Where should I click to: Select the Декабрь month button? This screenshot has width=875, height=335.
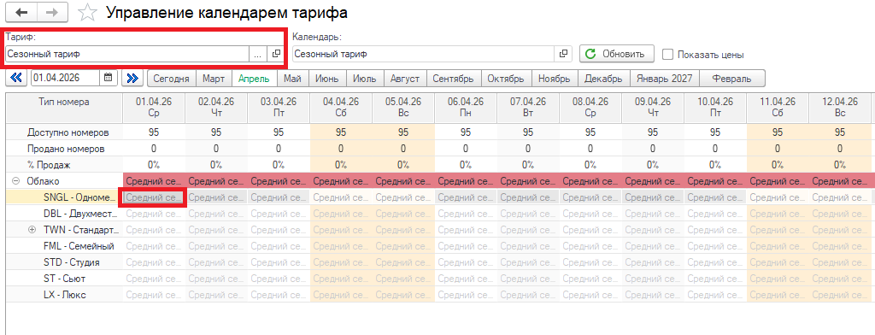[x=603, y=79]
